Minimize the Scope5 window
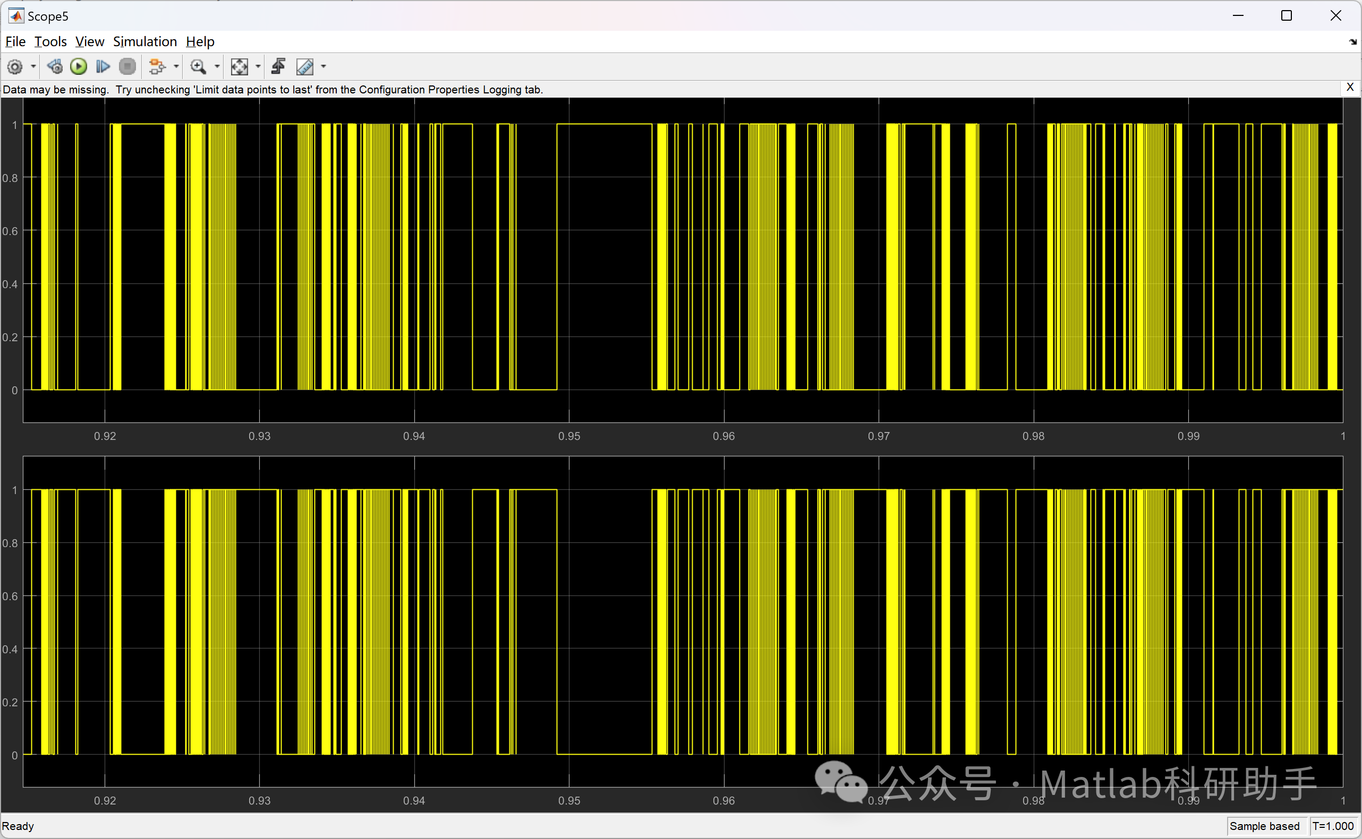Viewport: 1362px width, 839px height. 1238,15
